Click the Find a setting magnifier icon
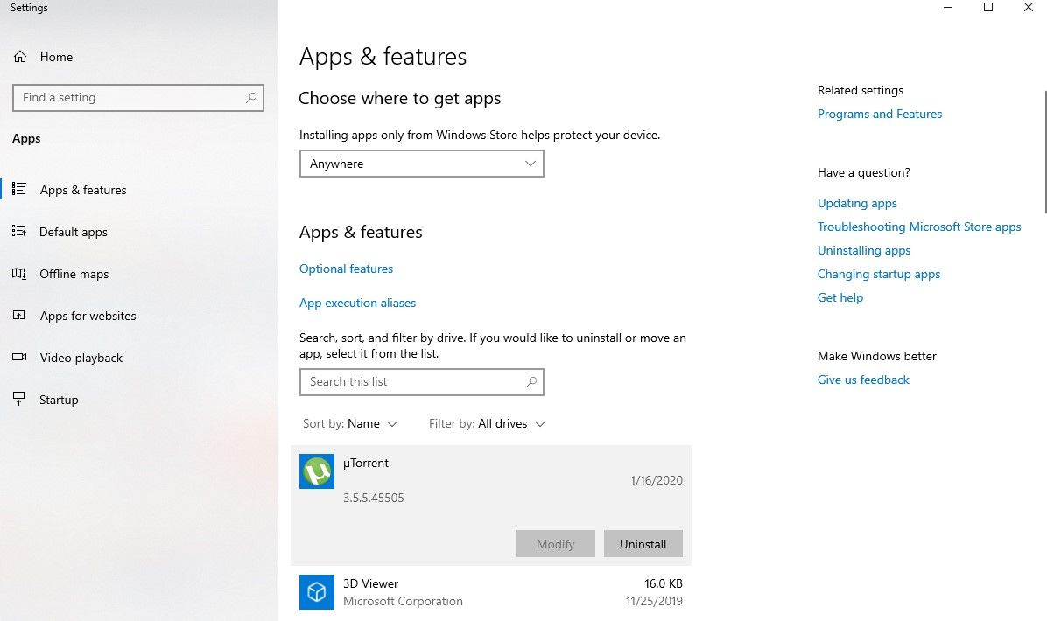 pyautogui.click(x=251, y=98)
